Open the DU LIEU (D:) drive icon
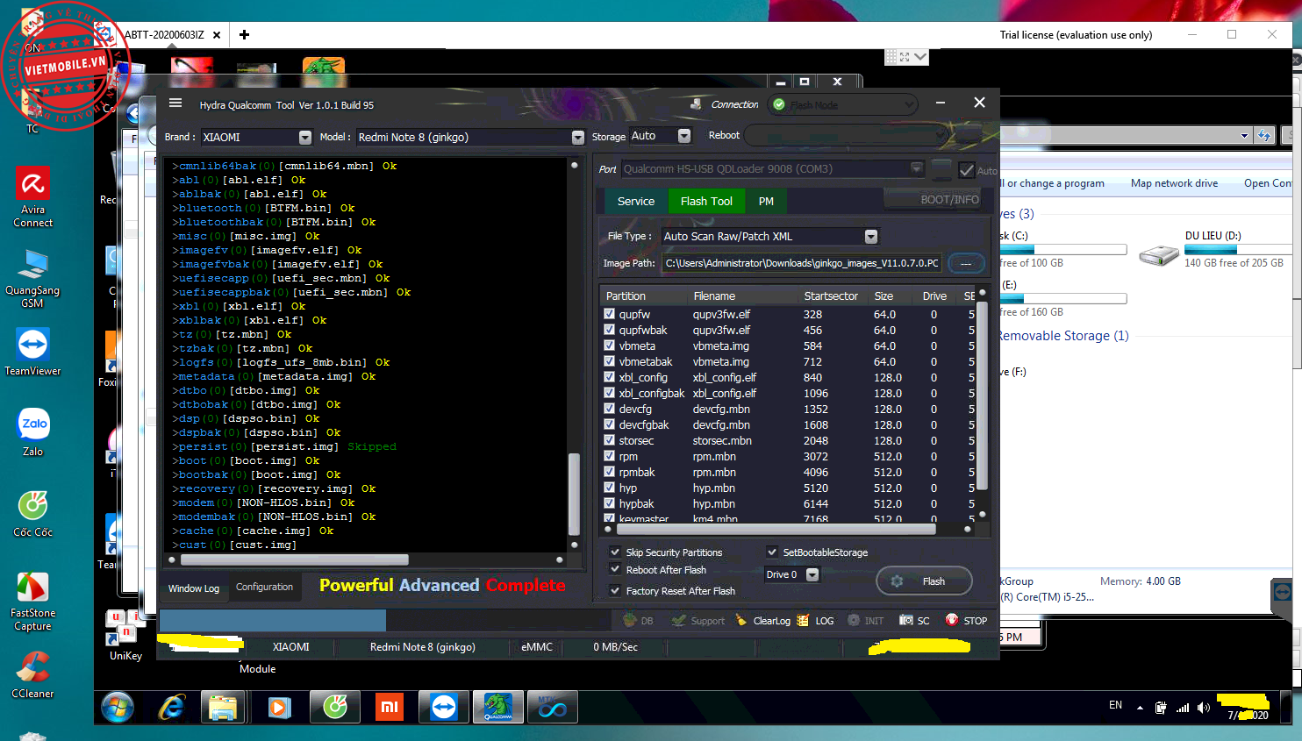Image resolution: width=1302 pixels, height=741 pixels. 1159,256
